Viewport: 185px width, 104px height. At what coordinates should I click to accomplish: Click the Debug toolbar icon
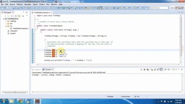[59, 8]
